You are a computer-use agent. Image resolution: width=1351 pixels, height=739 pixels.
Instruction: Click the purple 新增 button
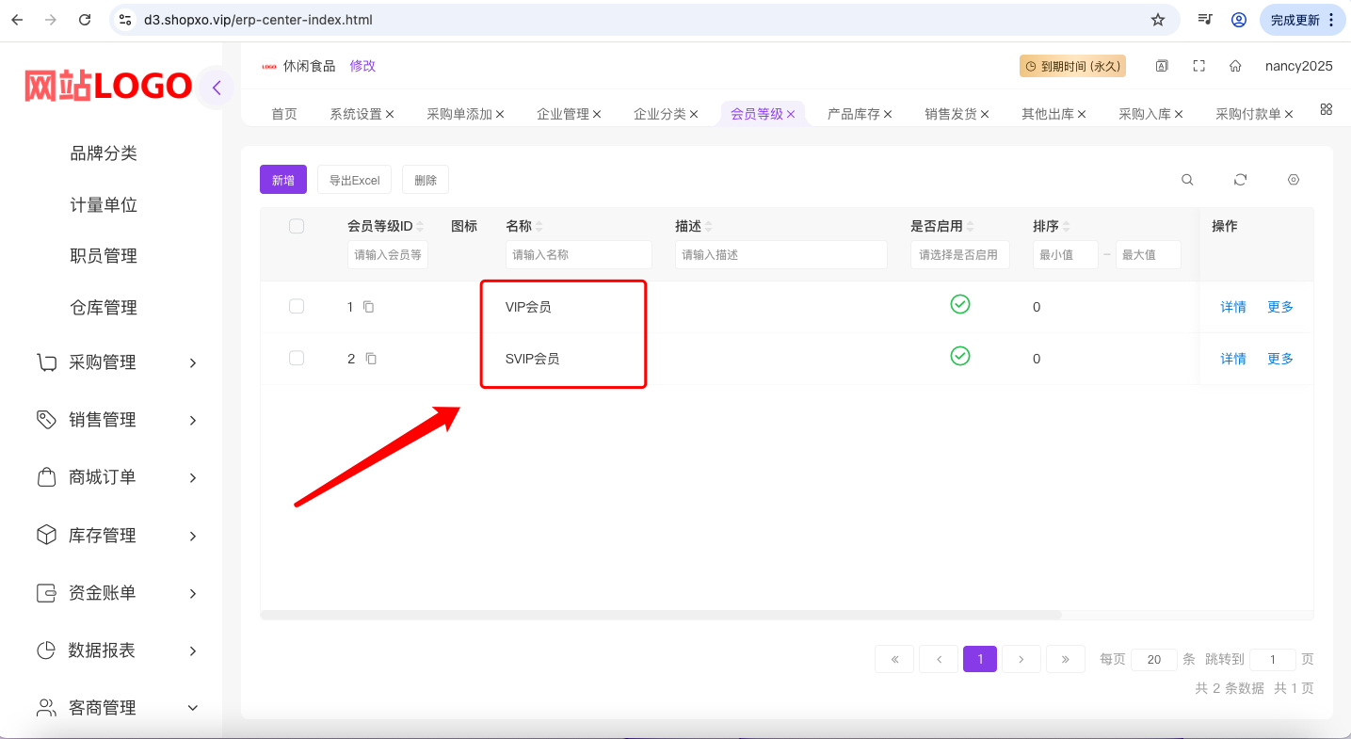283,180
